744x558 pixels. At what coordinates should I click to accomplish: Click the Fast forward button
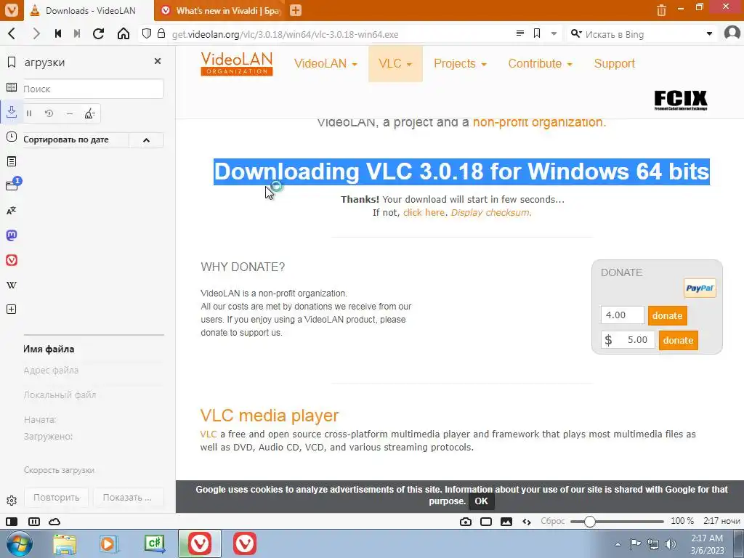pos(77,33)
